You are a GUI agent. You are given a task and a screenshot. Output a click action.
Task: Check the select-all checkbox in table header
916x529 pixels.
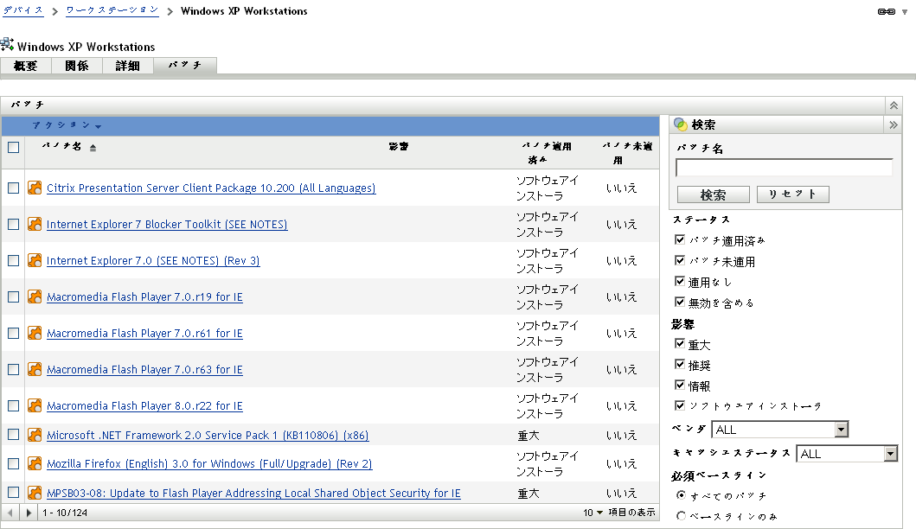pos(13,147)
